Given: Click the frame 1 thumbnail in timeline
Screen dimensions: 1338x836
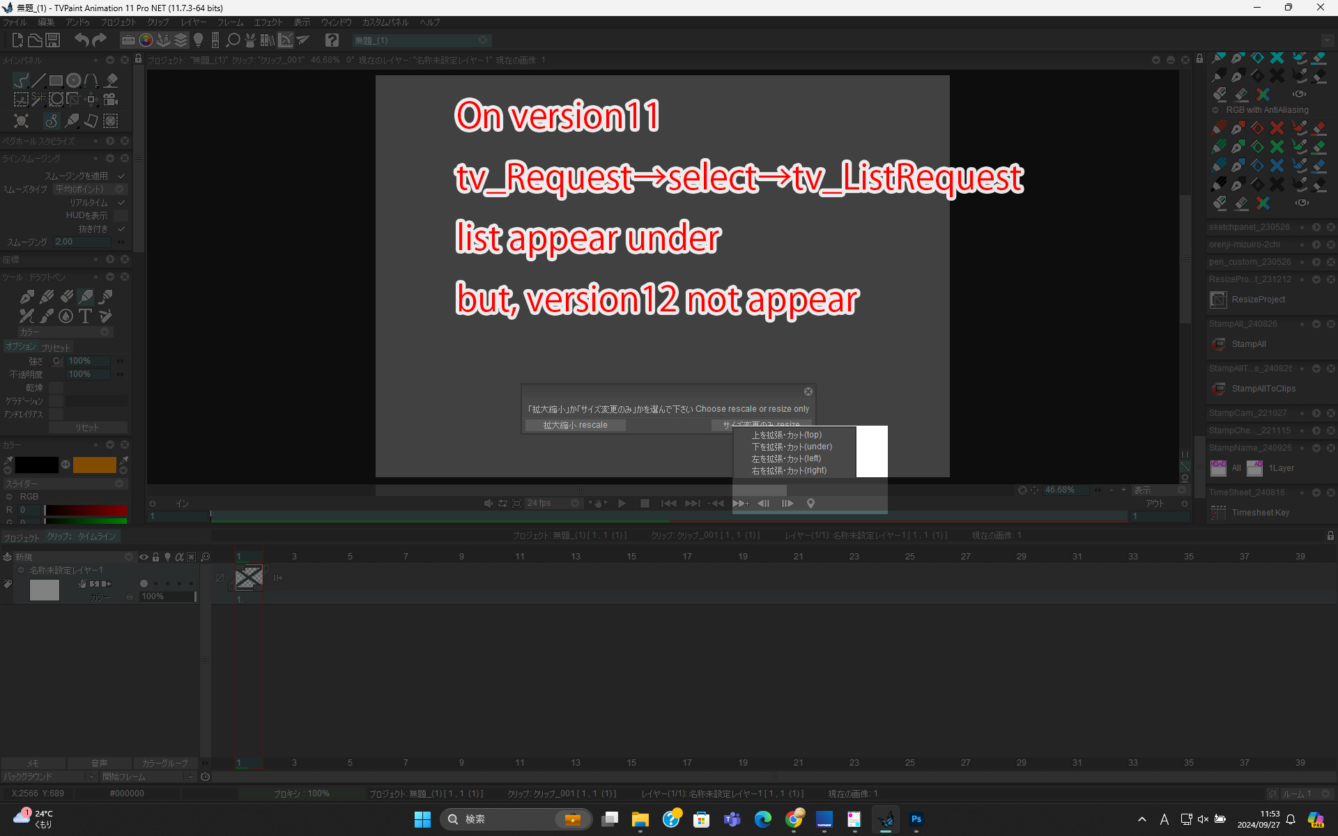Looking at the screenshot, I should 249,578.
